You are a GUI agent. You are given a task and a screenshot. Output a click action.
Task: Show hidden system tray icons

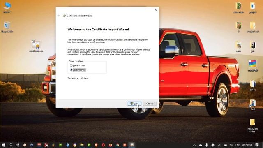194,145
